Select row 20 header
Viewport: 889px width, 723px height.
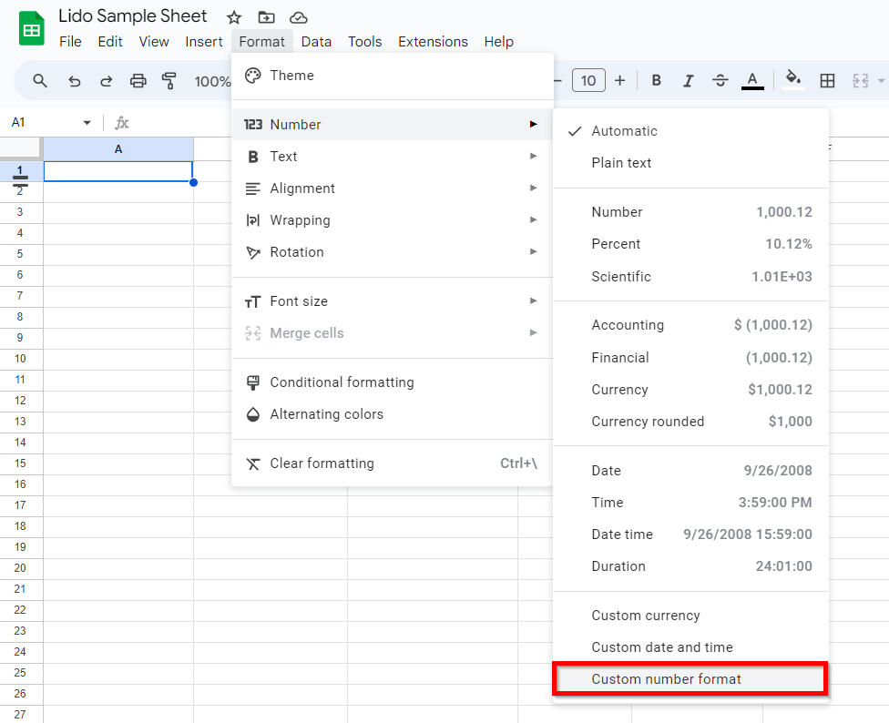click(20, 568)
